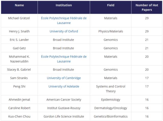The width and height of the screenshot is (163, 121).
Task: Click the Field column header
Action: tap(111, 5)
